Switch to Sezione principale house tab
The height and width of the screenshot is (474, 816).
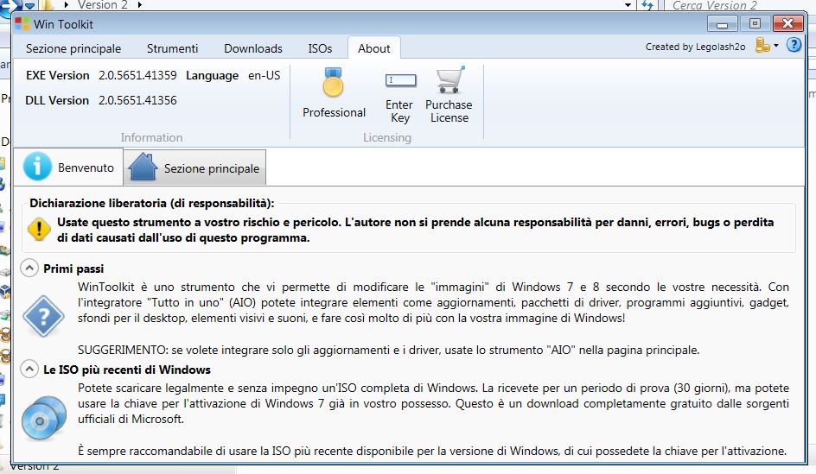pos(195,168)
